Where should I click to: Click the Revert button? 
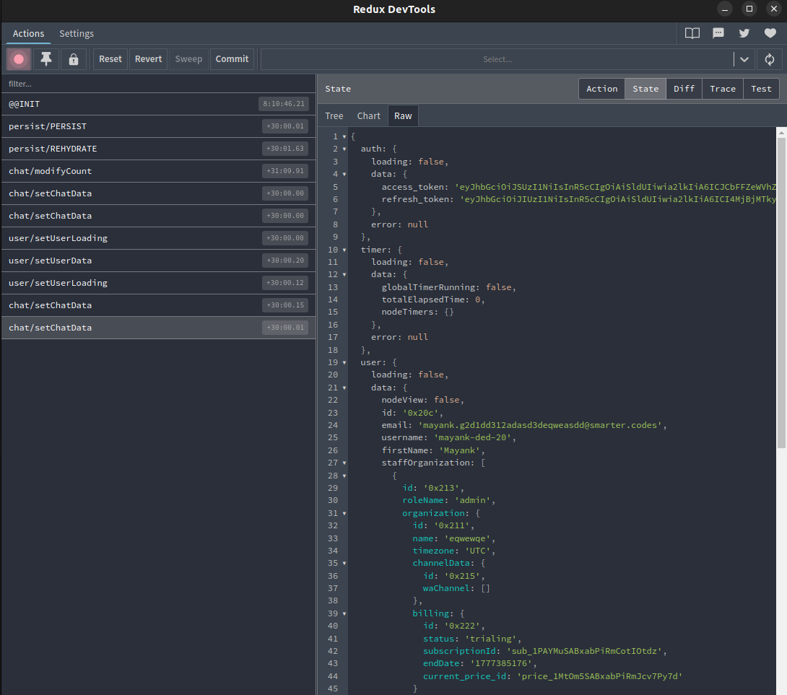coord(149,59)
